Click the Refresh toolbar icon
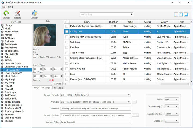The height and width of the screenshot is (128, 193). click(x=6, y=13)
